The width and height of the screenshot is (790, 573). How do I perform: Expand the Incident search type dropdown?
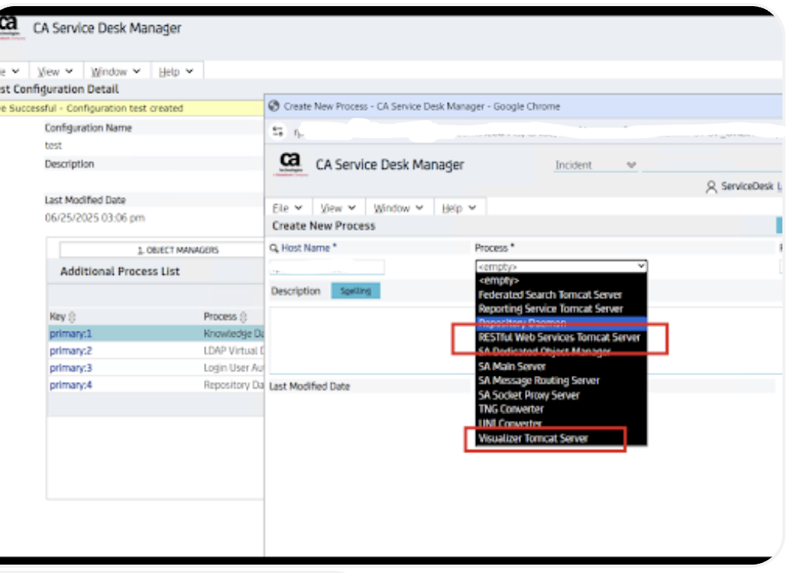(x=630, y=165)
